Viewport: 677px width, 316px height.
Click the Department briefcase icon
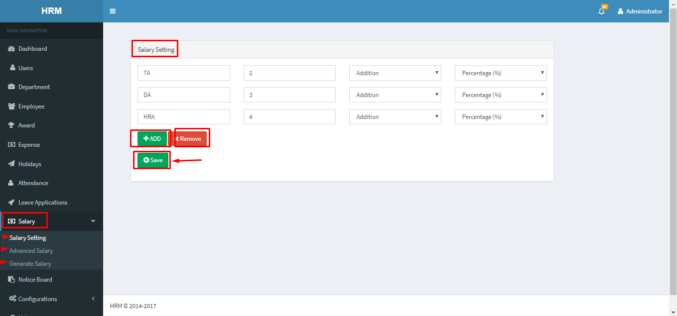click(11, 87)
